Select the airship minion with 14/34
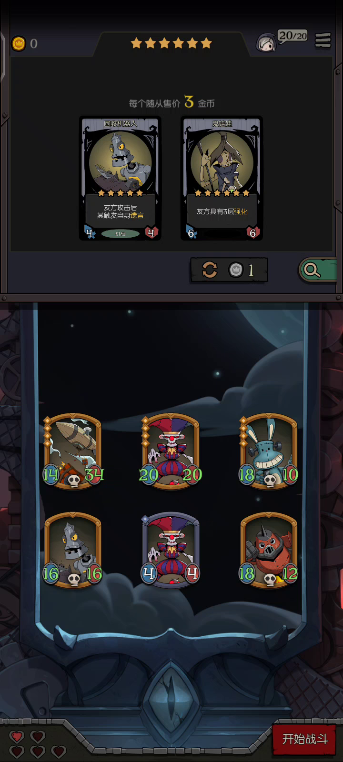This screenshot has width=343, height=762. 73,451
